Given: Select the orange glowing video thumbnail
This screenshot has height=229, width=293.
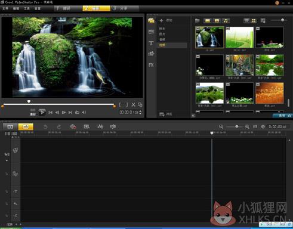Looking at the screenshot, I should pyautogui.click(x=270, y=93).
